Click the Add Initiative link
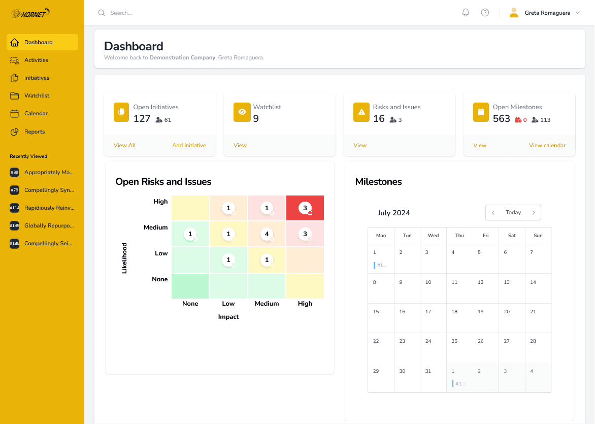The height and width of the screenshot is (424, 595). click(189, 145)
